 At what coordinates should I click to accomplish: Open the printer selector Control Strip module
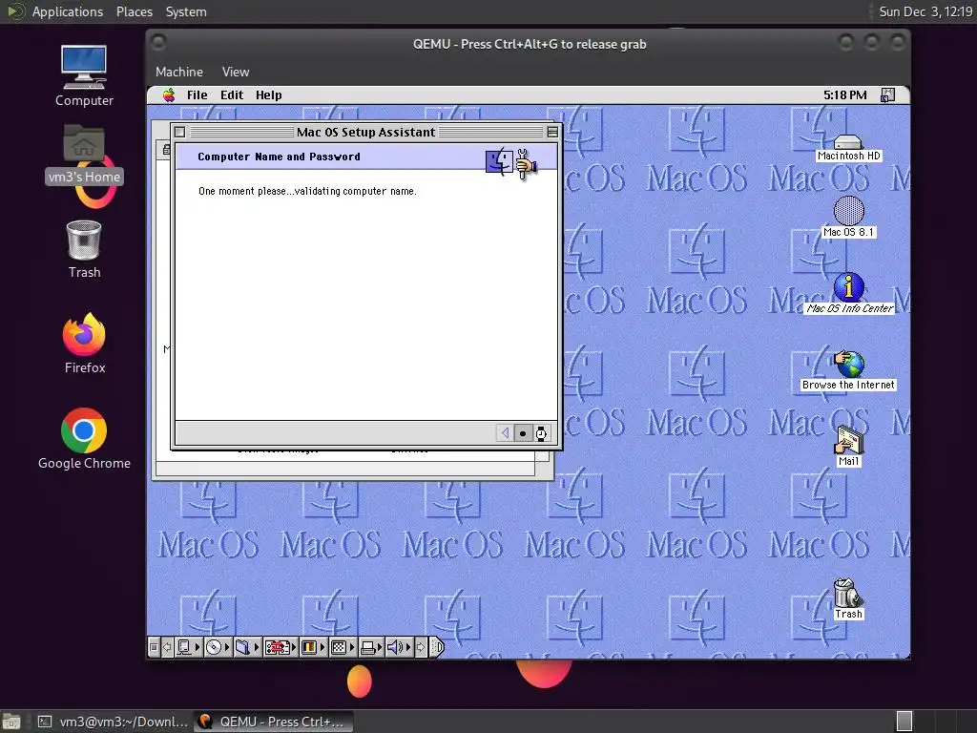(371, 647)
